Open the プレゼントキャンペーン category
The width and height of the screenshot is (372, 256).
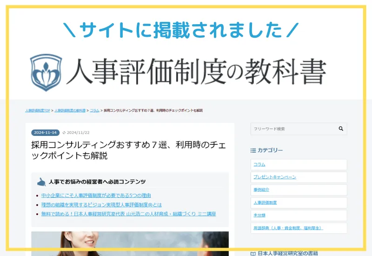pyautogui.click(x=274, y=177)
